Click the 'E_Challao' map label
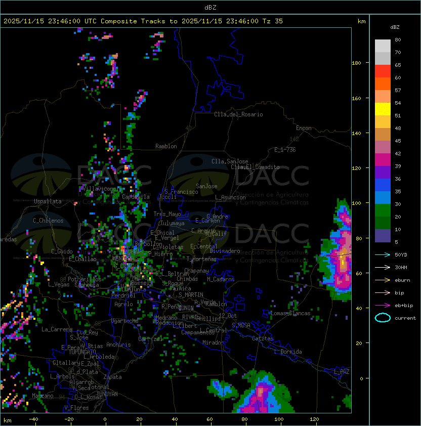The width and height of the screenshot is (421, 426). (82, 259)
